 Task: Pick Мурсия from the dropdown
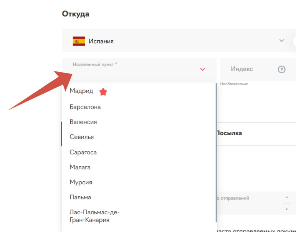[x=81, y=182]
